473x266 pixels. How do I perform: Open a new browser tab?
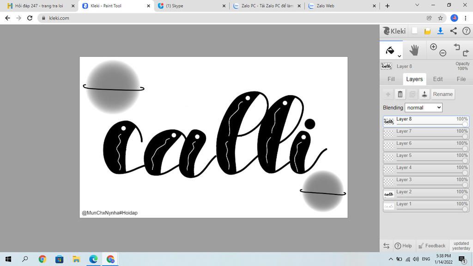tap(388, 6)
